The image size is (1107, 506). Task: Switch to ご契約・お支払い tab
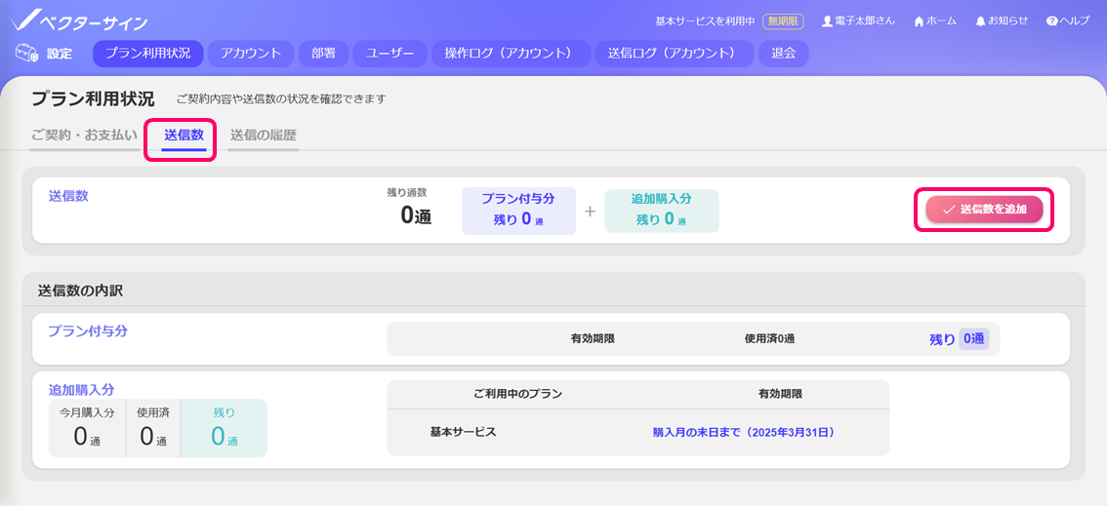[x=84, y=136]
